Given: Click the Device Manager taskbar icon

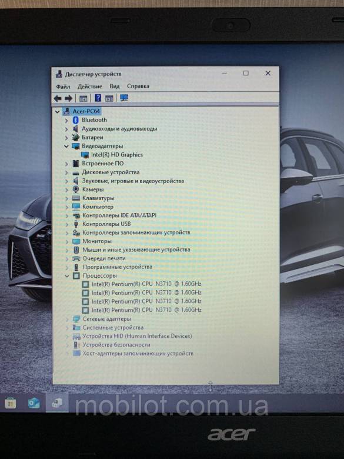Looking at the screenshot, I should click(57, 403).
